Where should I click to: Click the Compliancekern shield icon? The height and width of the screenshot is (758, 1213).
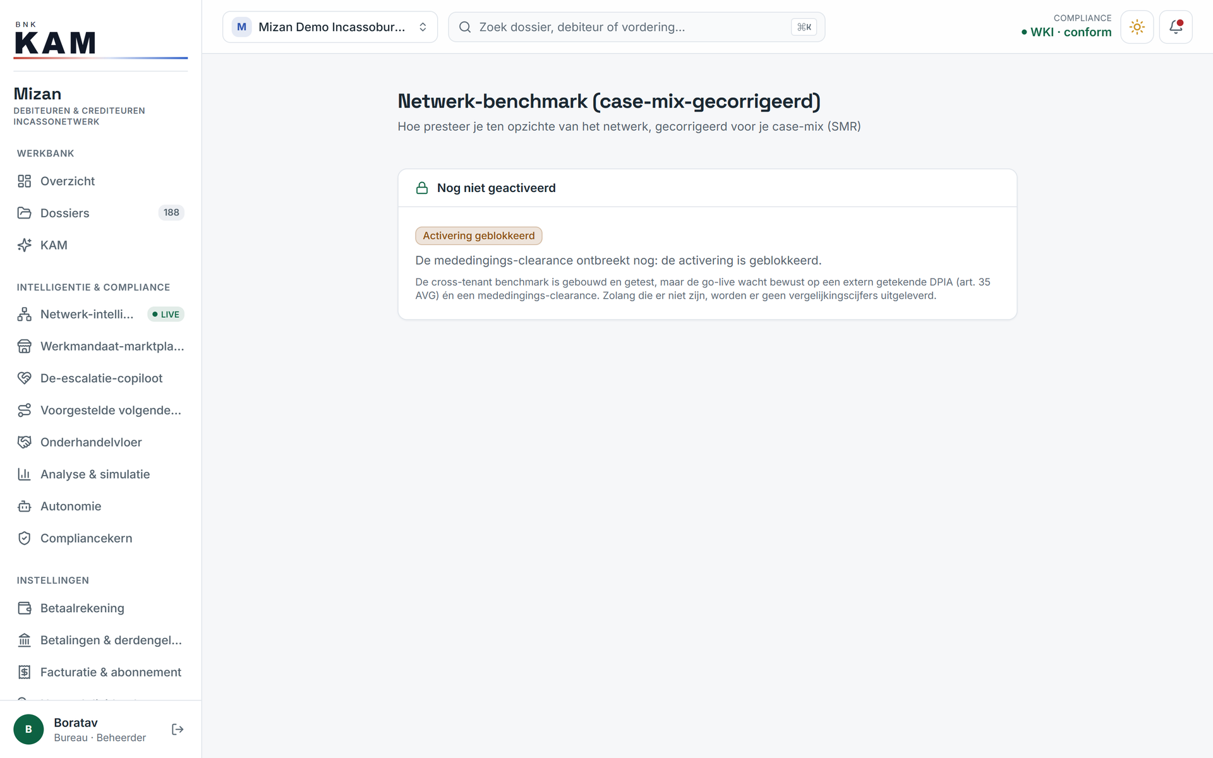pos(24,538)
